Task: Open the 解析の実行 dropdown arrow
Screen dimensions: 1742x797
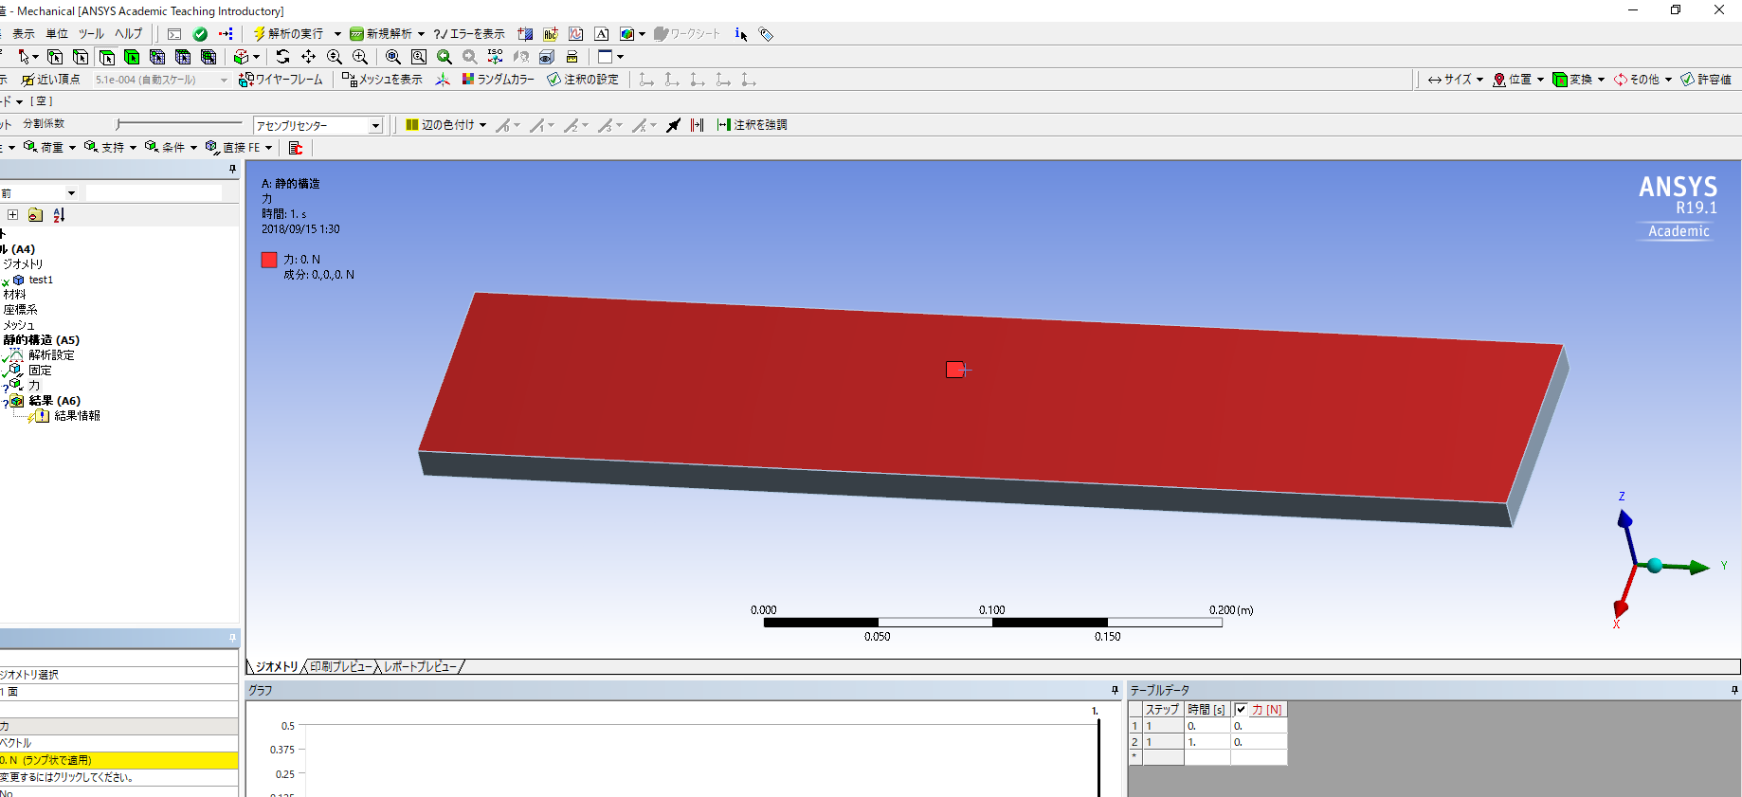Action: (x=337, y=34)
